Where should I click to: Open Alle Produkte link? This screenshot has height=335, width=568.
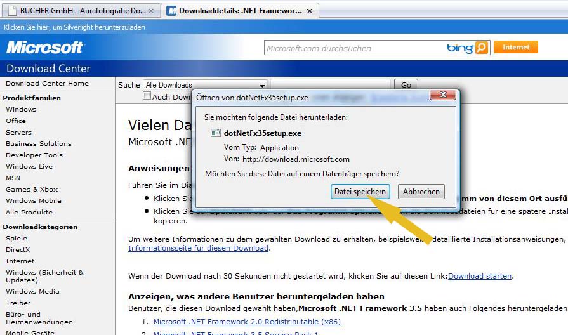coord(29,212)
